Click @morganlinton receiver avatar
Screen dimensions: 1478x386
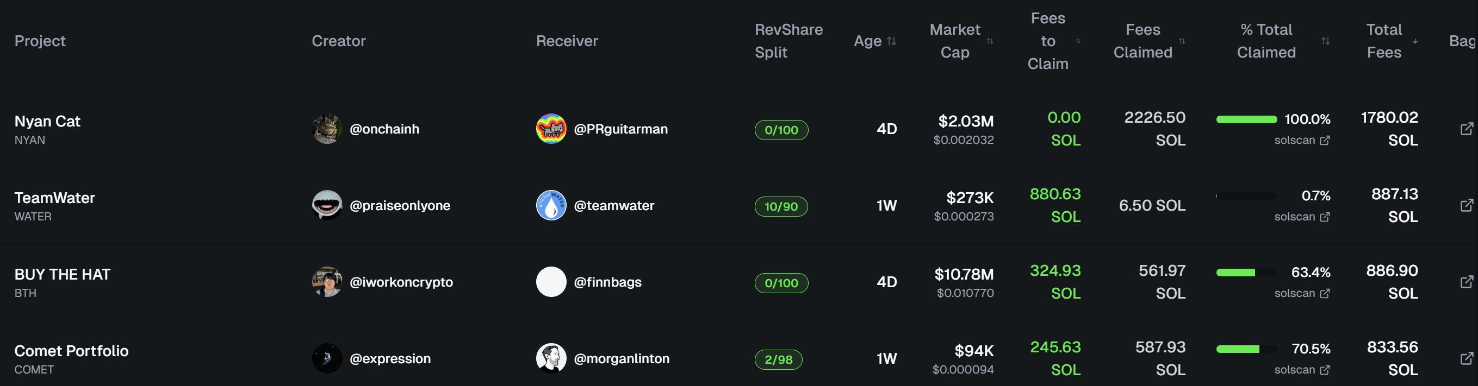click(x=551, y=358)
